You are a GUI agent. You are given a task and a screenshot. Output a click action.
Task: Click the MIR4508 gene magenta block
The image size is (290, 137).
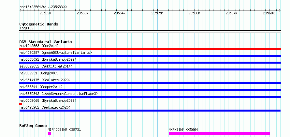click(49, 133)
